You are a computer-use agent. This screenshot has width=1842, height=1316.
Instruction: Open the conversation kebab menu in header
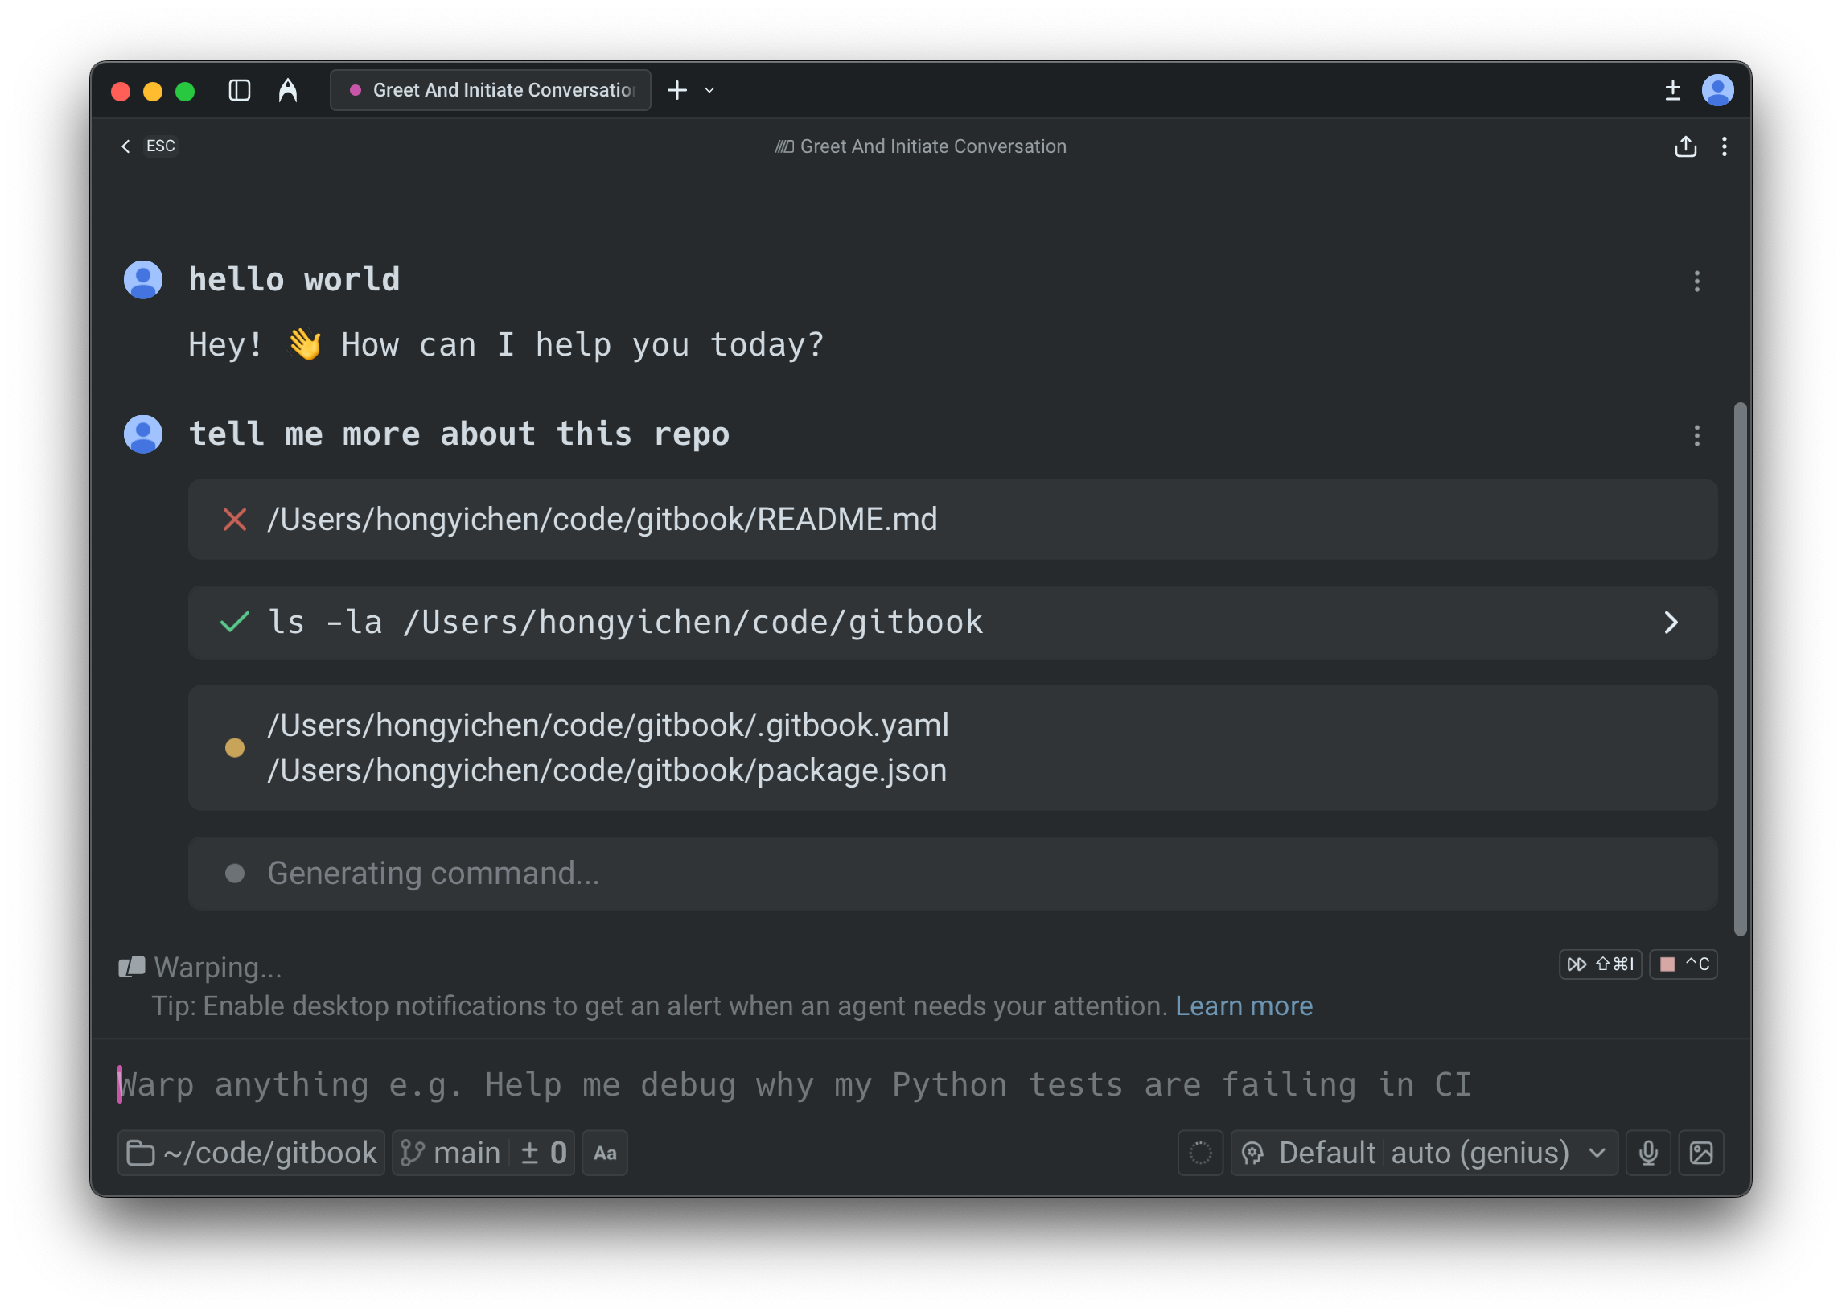click(1724, 146)
